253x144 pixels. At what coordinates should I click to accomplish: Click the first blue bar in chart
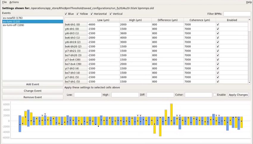[20, 124]
